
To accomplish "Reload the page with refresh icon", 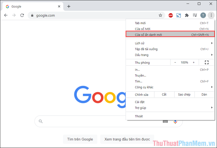I will click(x=22, y=15).
